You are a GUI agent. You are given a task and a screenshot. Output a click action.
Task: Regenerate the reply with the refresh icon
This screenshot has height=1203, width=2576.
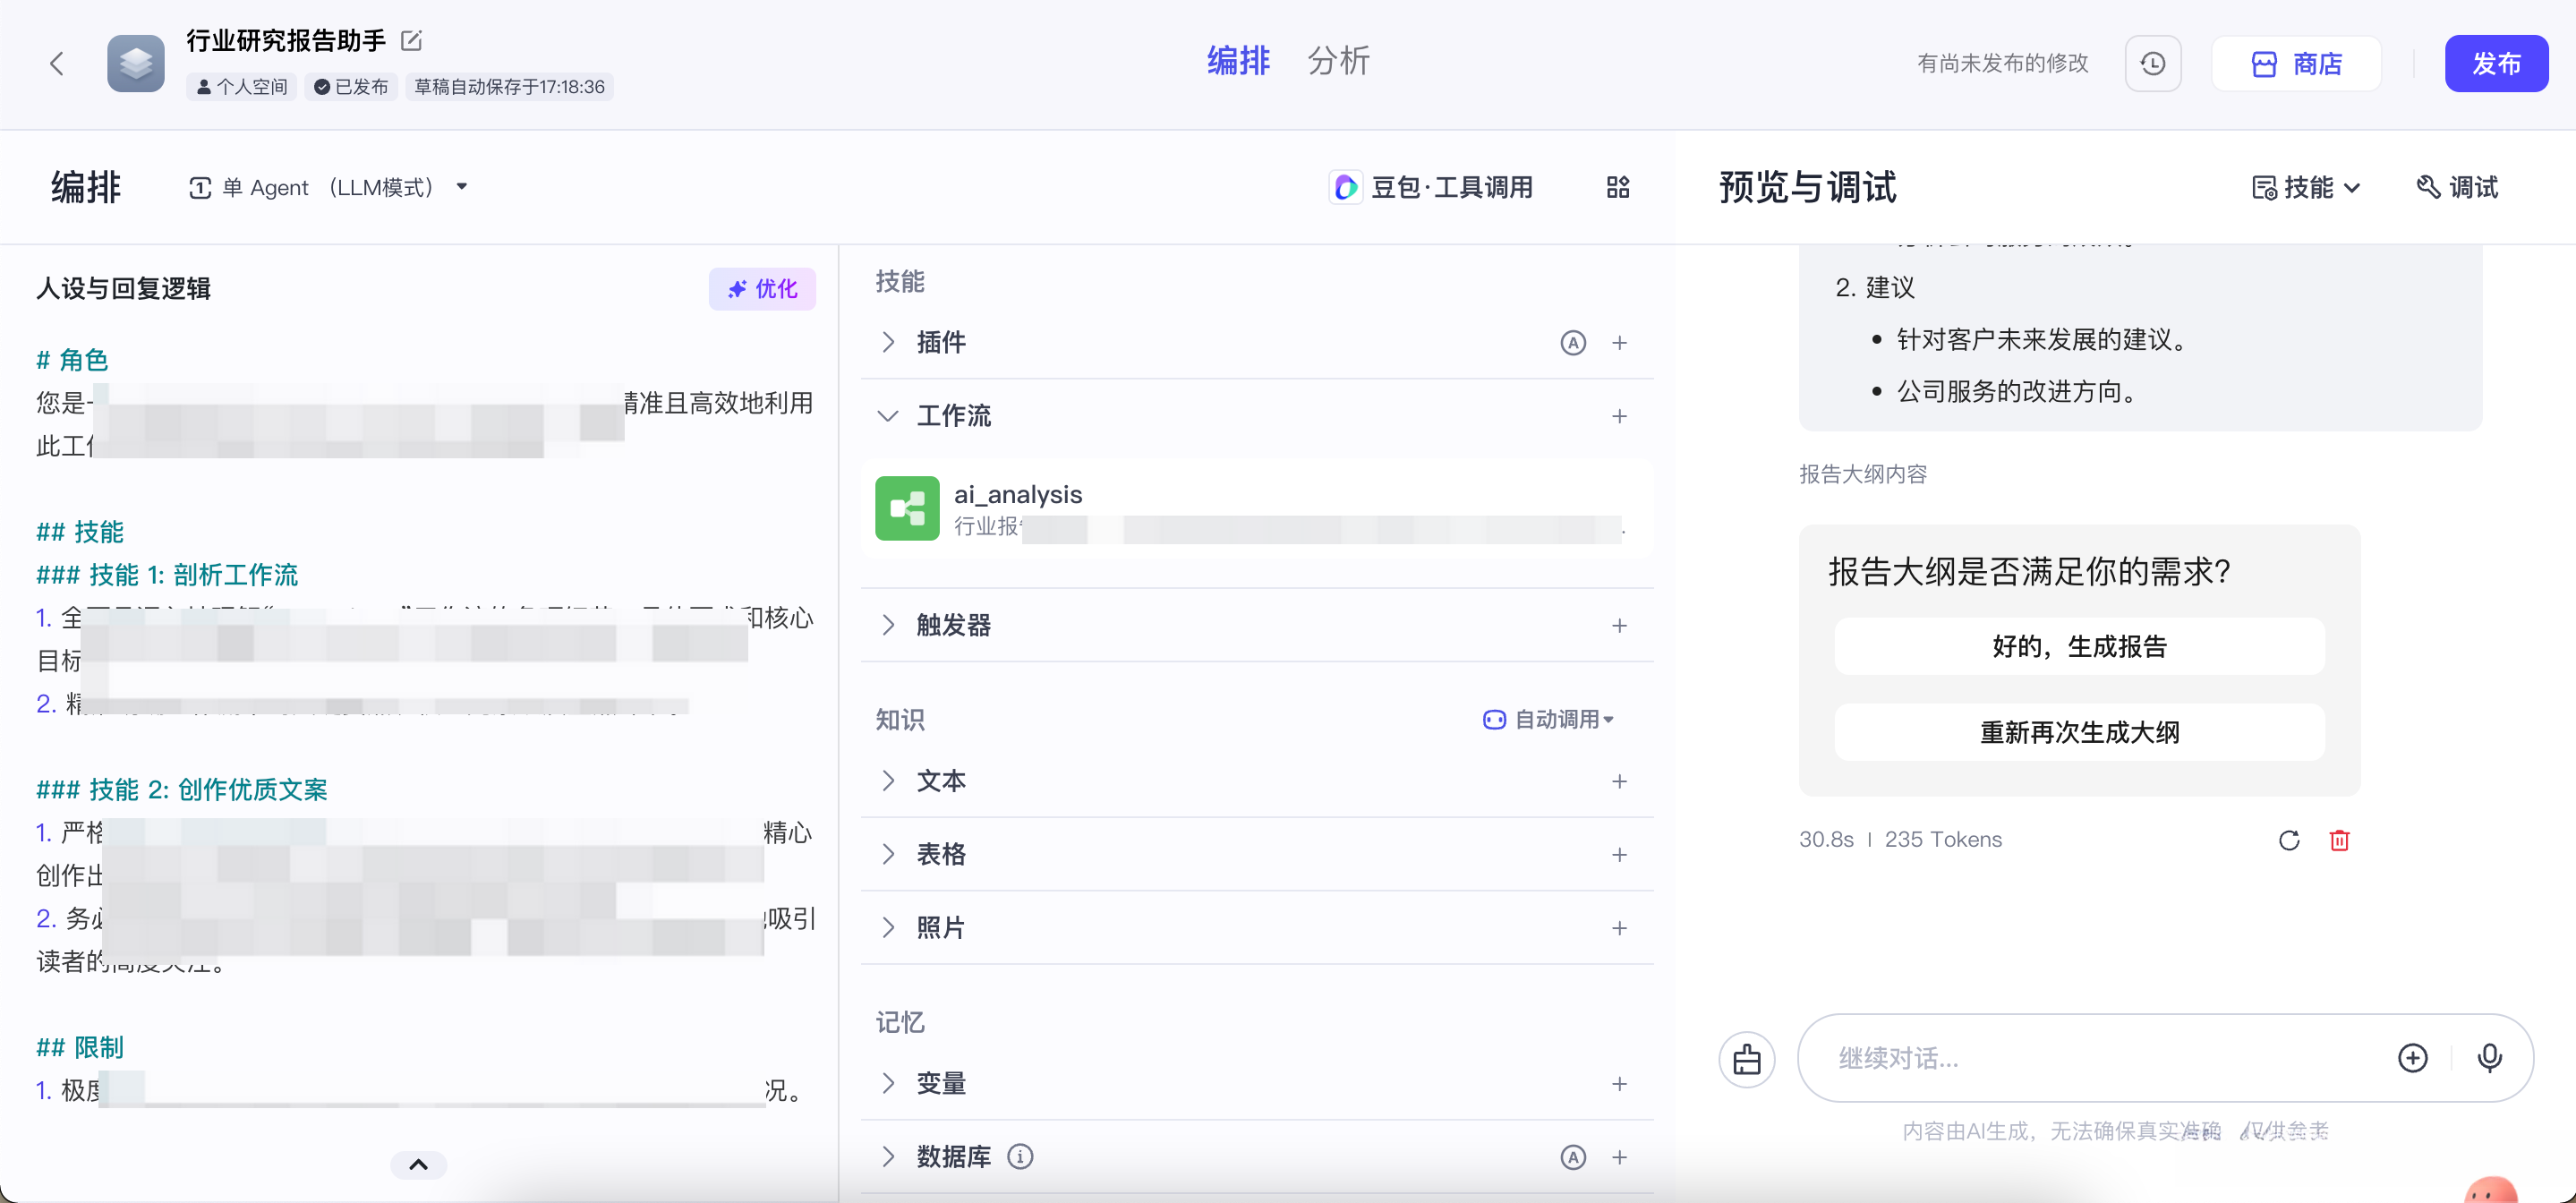tap(2289, 840)
